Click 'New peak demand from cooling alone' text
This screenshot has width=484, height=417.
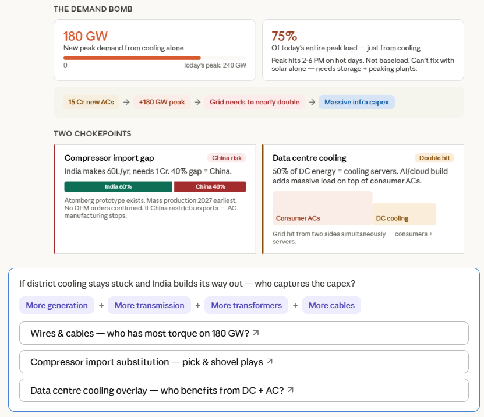(x=123, y=48)
